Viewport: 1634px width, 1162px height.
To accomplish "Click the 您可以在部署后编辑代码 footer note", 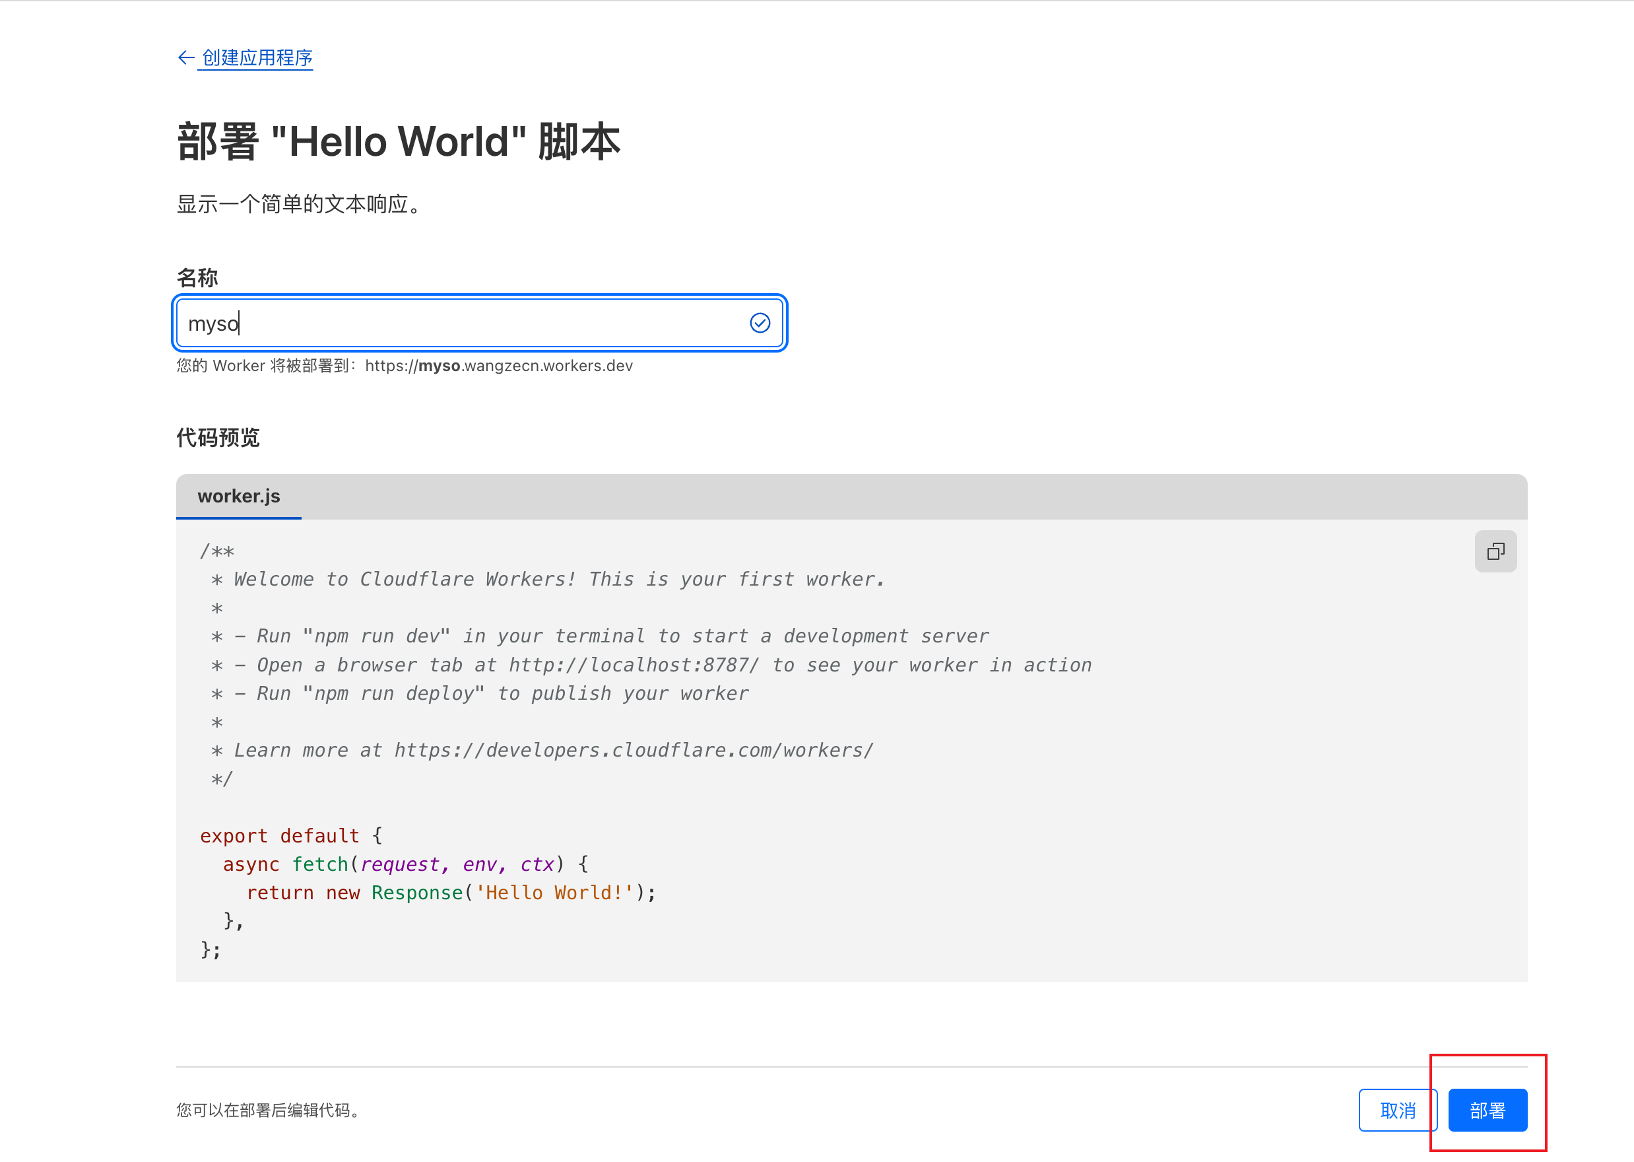I will [268, 1110].
